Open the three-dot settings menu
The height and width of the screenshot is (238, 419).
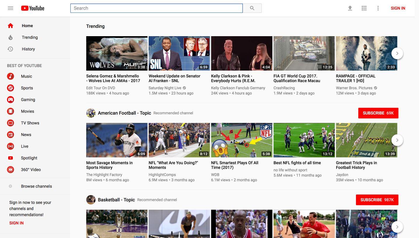378,8
